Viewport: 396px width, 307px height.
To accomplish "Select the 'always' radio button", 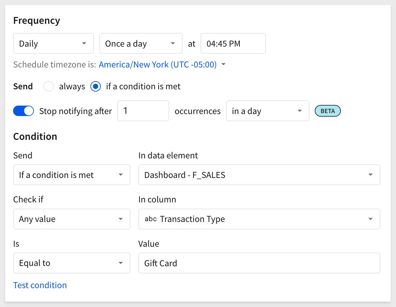I will click(49, 86).
